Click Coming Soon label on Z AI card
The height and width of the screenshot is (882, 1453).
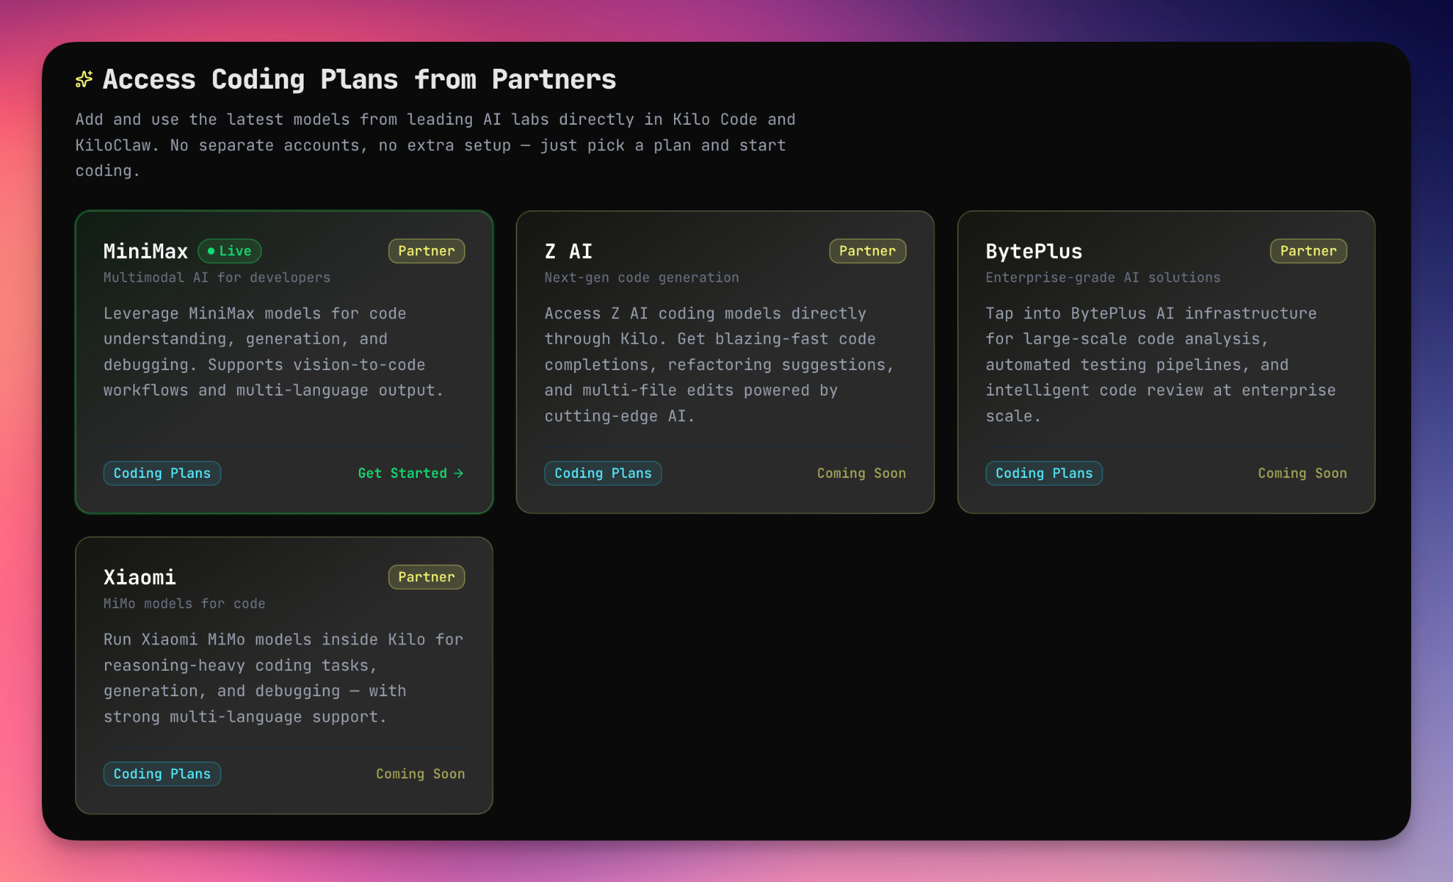861,473
